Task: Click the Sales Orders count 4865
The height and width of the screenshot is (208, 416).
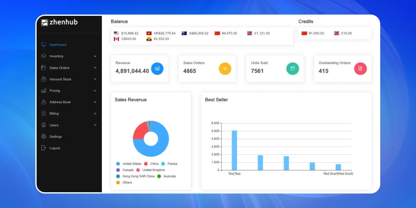Action: tap(190, 71)
